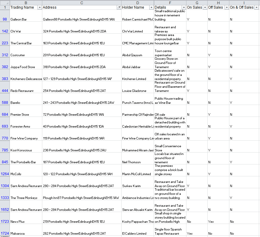Click the Trading Name header cell
Viewport: 260px width, 237px height.
coord(26,7)
